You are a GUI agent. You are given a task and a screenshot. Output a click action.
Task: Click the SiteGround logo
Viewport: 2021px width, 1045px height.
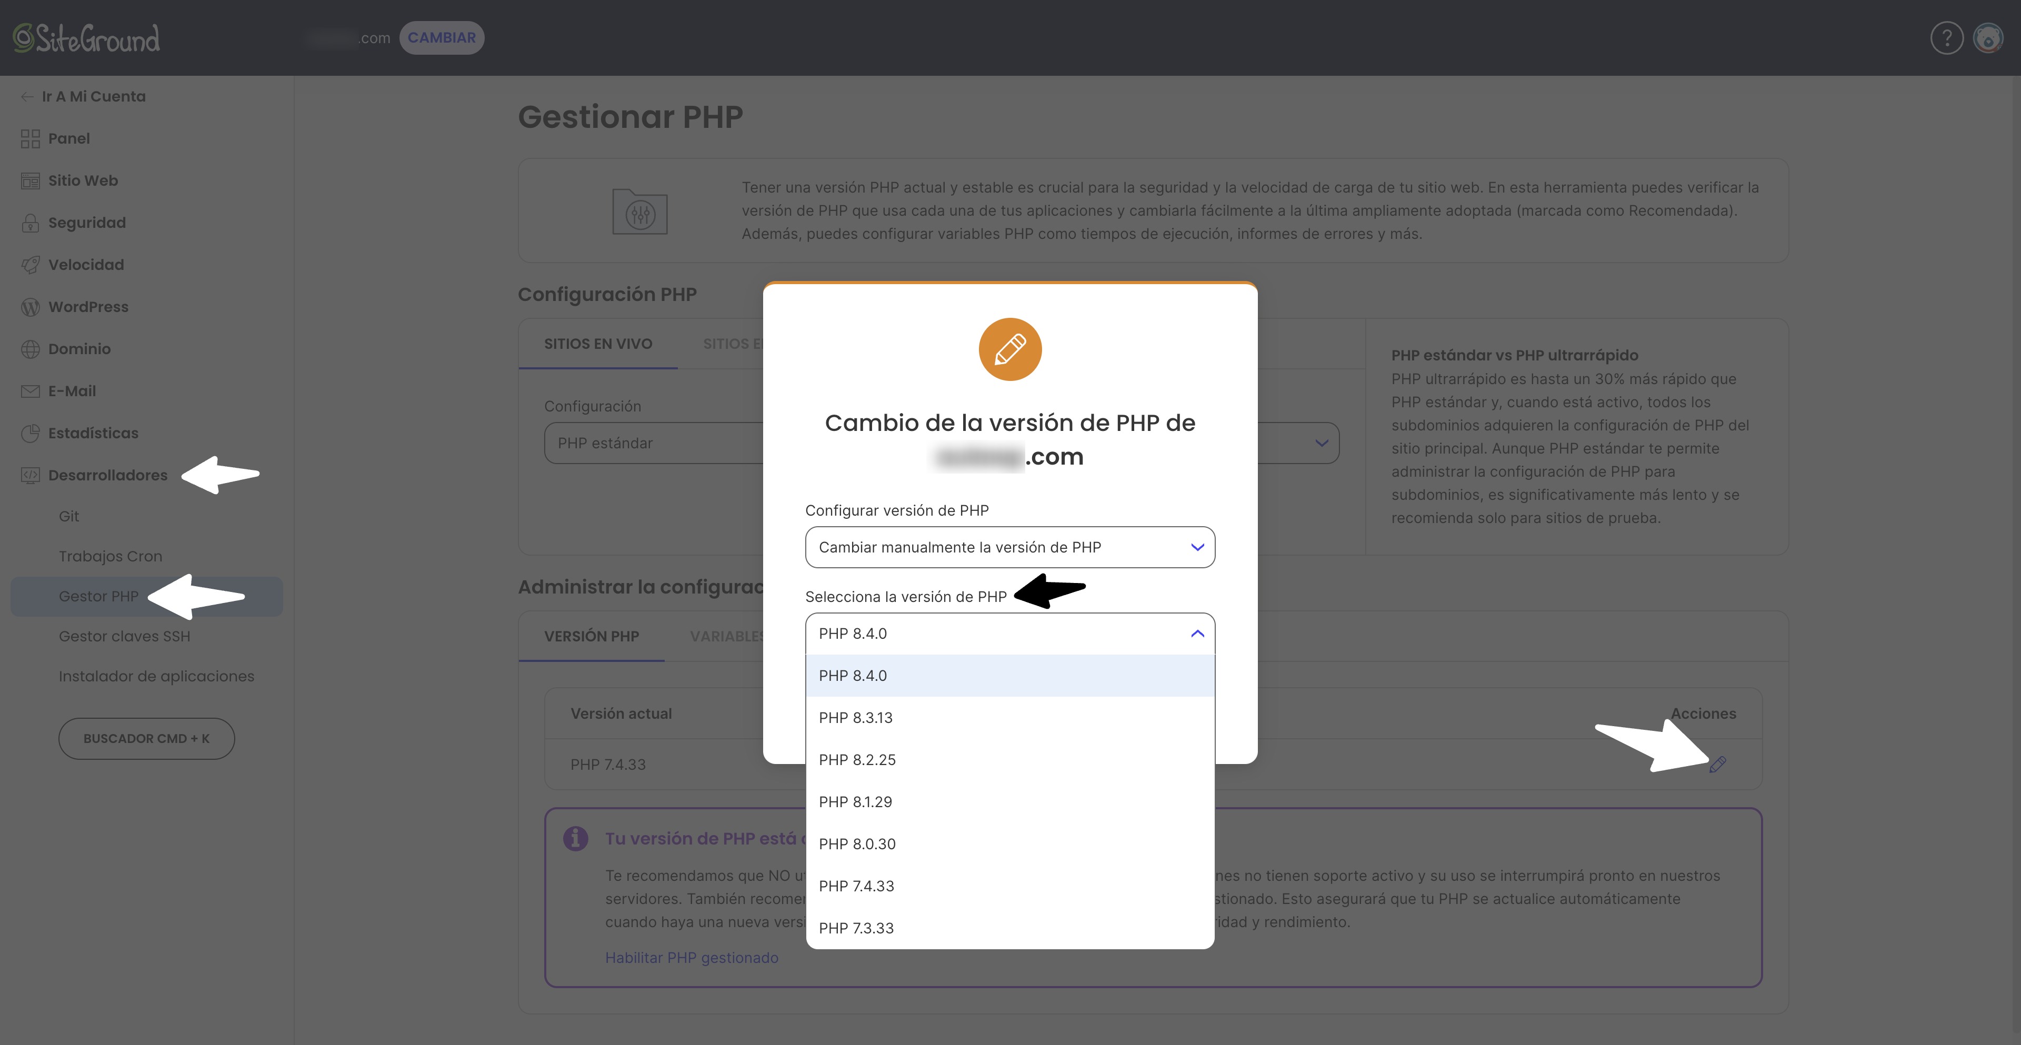click(86, 38)
